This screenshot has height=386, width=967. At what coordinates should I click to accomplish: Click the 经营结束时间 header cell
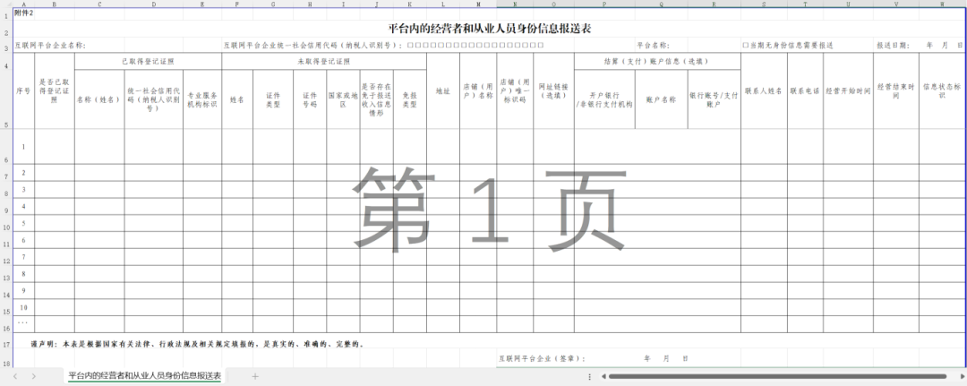896,90
